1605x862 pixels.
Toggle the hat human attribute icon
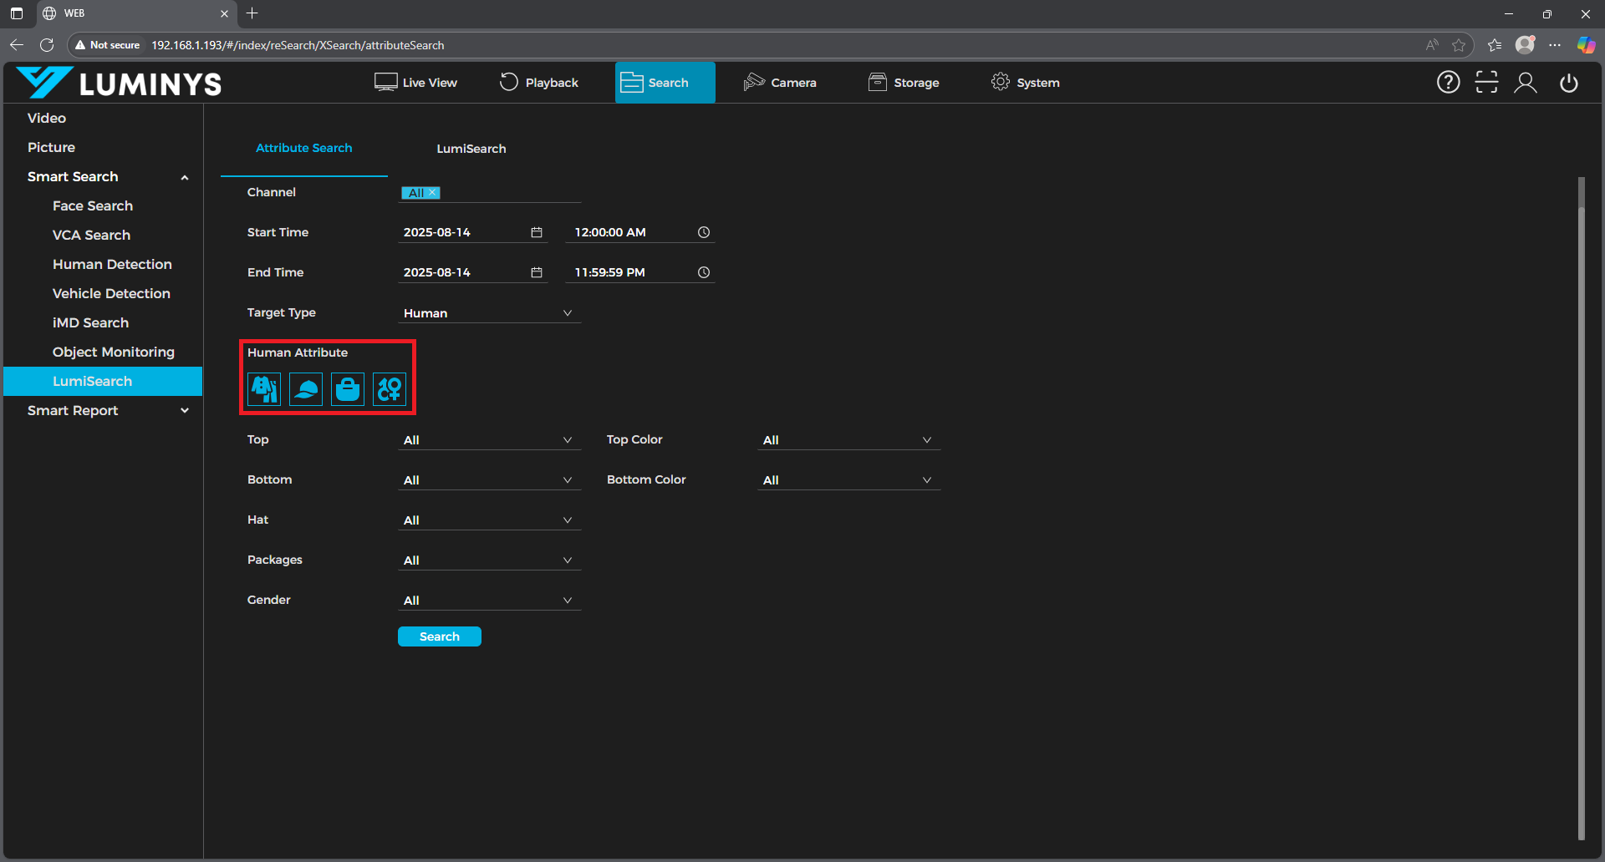(x=306, y=389)
